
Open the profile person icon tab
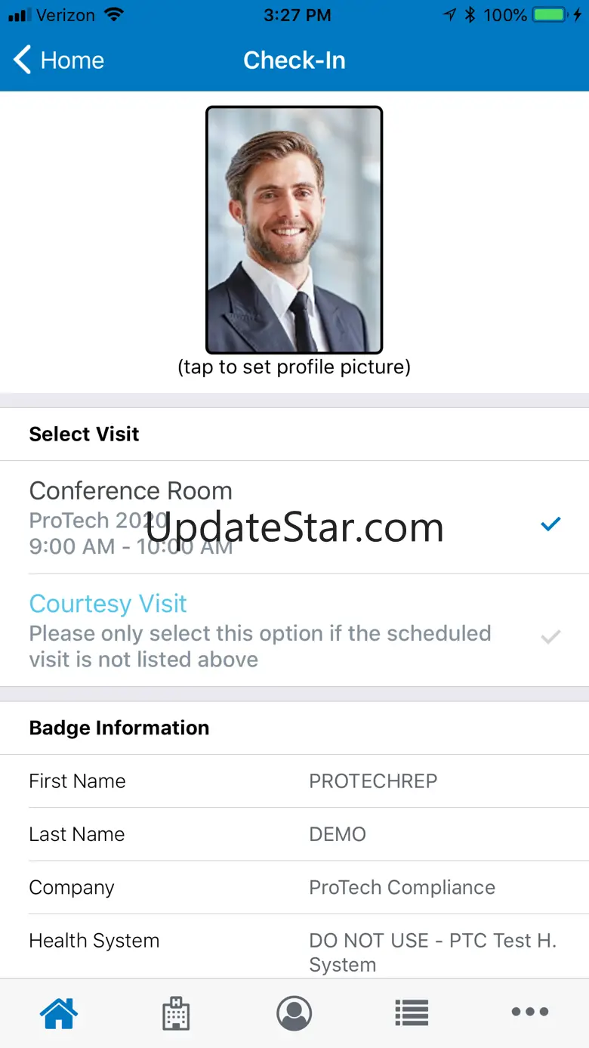[294, 1012]
